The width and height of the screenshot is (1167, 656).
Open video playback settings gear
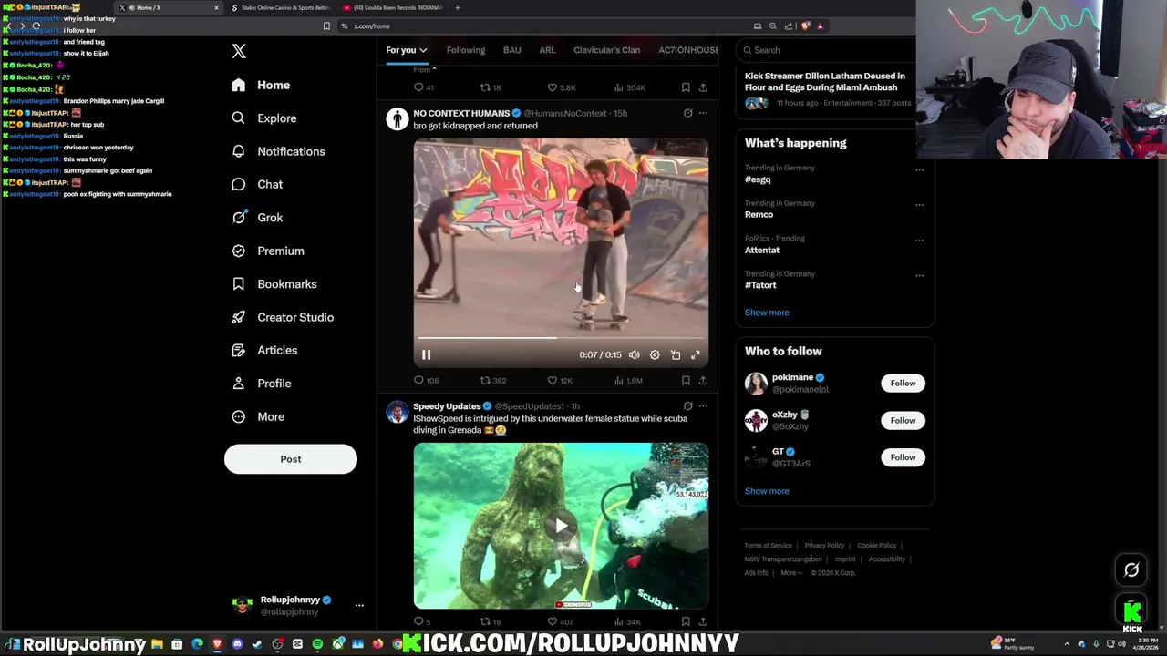click(655, 355)
